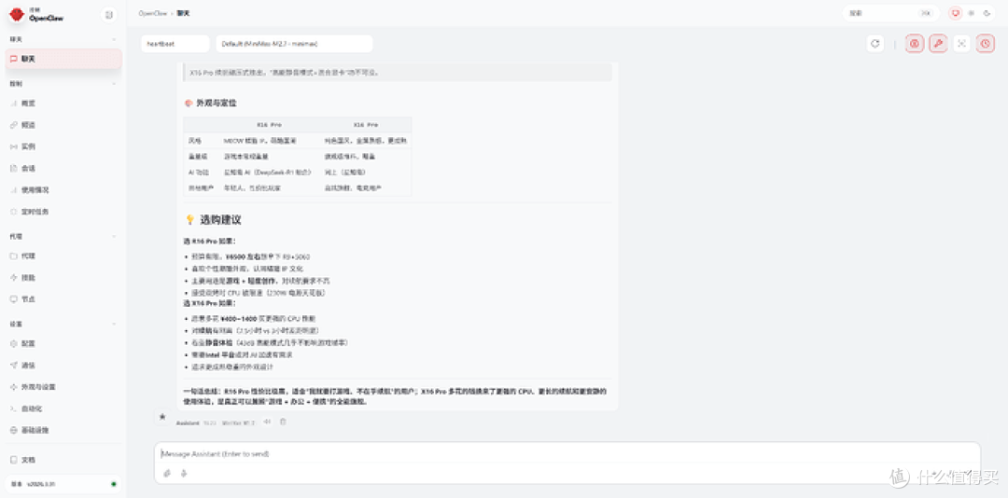Viewport: 1008px width, 498px height.
Task: Open the 通信 communications page
Action: tap(63, 365)
